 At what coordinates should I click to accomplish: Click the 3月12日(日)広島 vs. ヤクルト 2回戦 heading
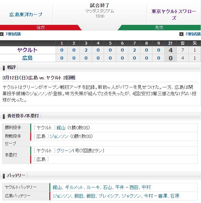click(x=39, y=78)
